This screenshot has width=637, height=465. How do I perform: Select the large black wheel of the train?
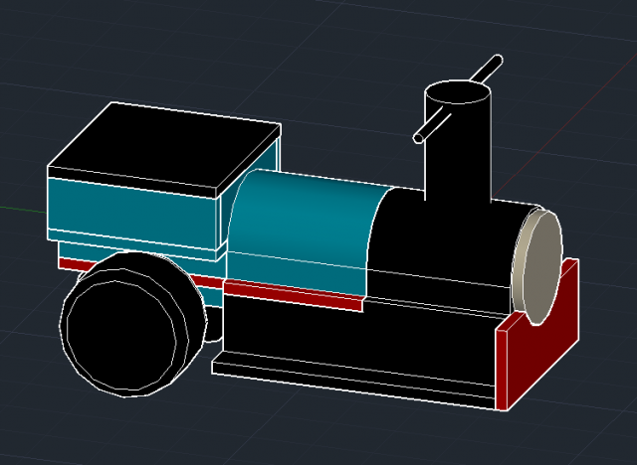[134, 324]
